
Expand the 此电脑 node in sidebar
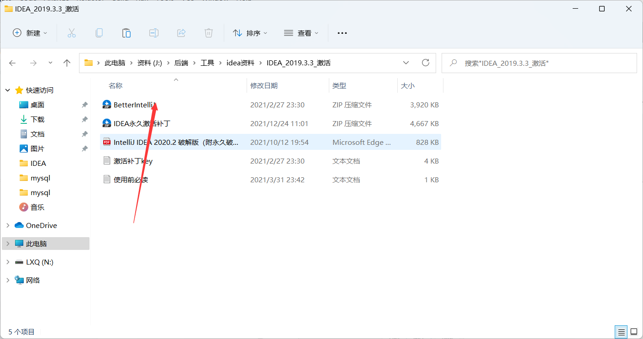coord(8,244)
